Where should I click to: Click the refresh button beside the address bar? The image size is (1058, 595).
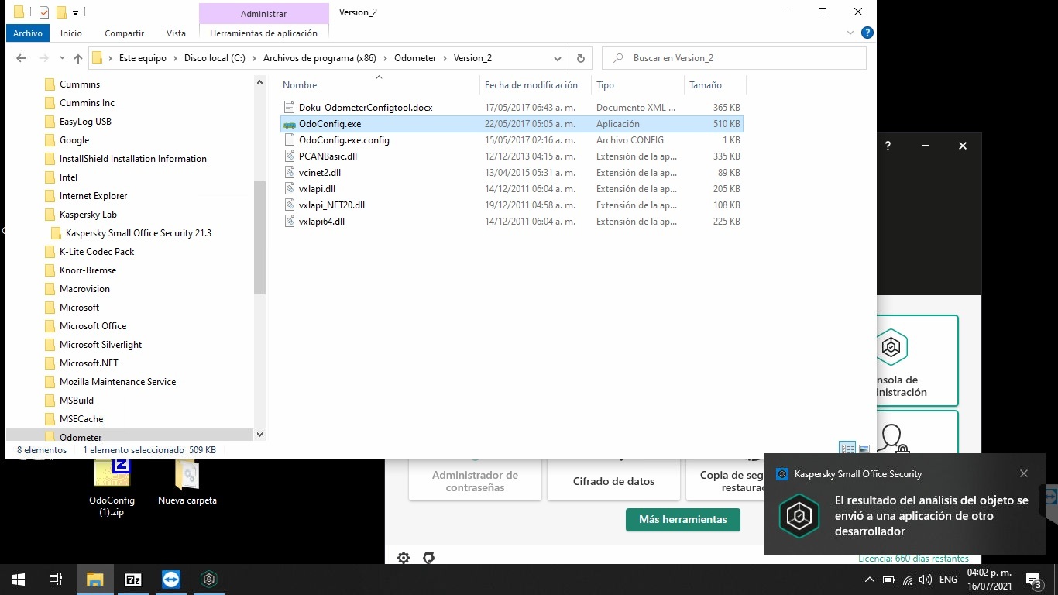(x=580, y=58)
